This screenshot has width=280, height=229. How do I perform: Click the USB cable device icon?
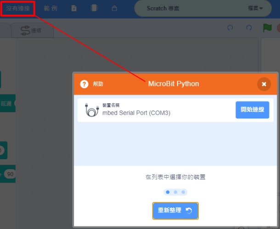coord(92,110)
